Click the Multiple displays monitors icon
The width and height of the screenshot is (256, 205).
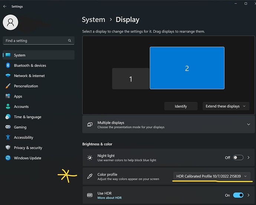coord(90,124)
